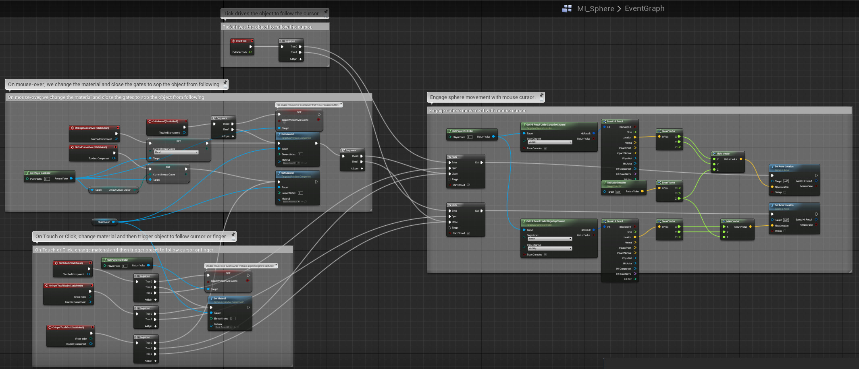Click the Blueprint graph icon beside MI_Sphere
The image size is (859, 369).
click(567, 8)
